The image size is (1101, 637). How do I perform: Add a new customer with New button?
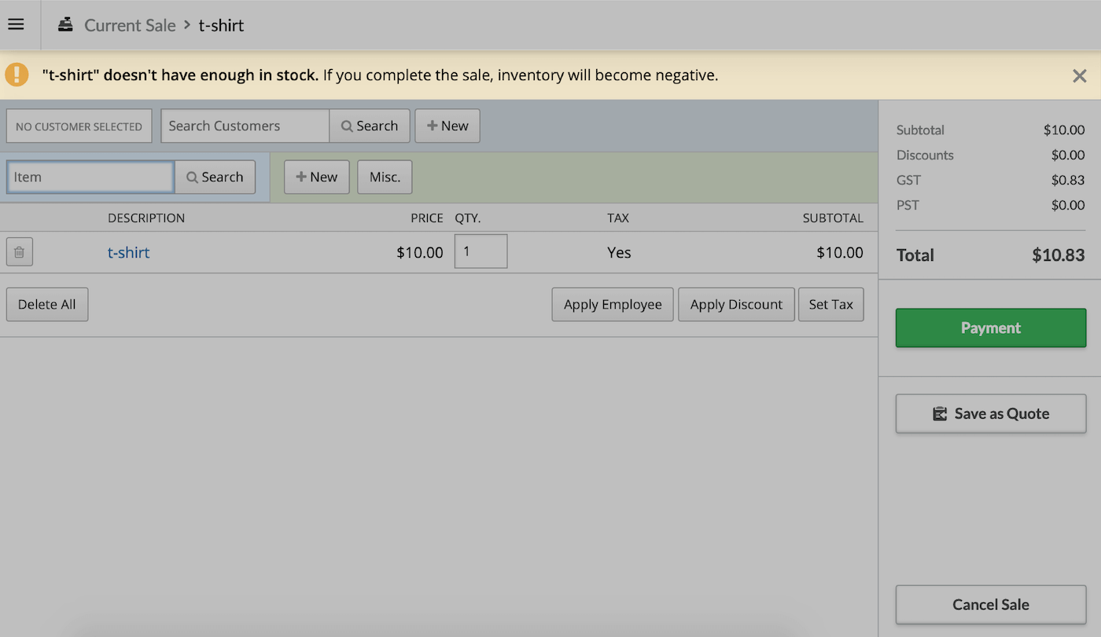[447, 126]
